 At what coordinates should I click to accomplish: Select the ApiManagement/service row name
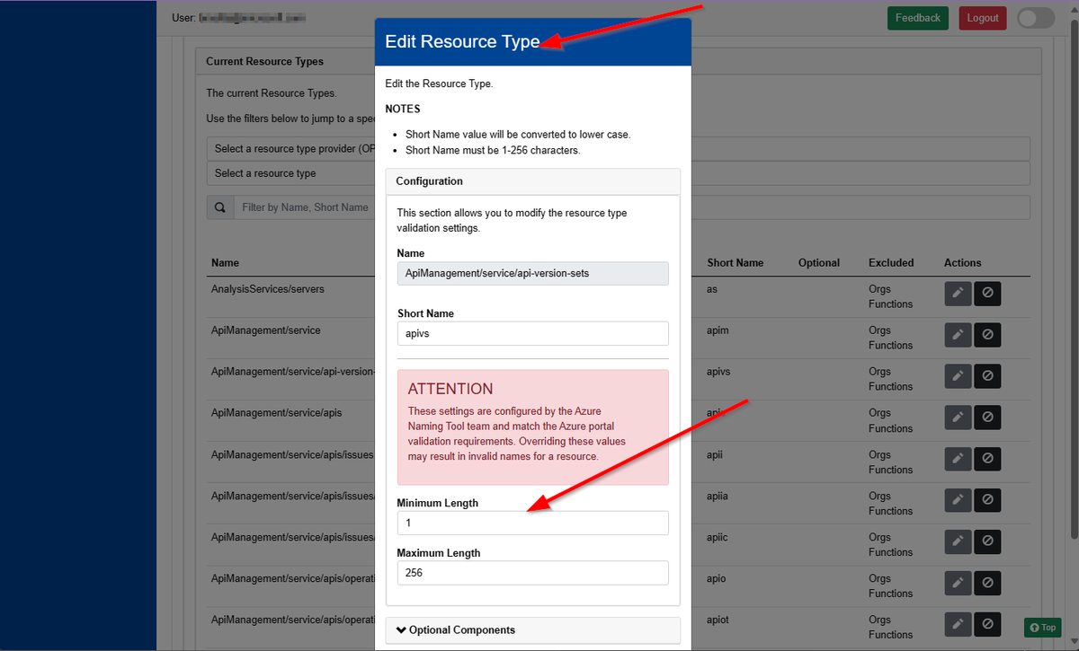(x=265, y=330)
